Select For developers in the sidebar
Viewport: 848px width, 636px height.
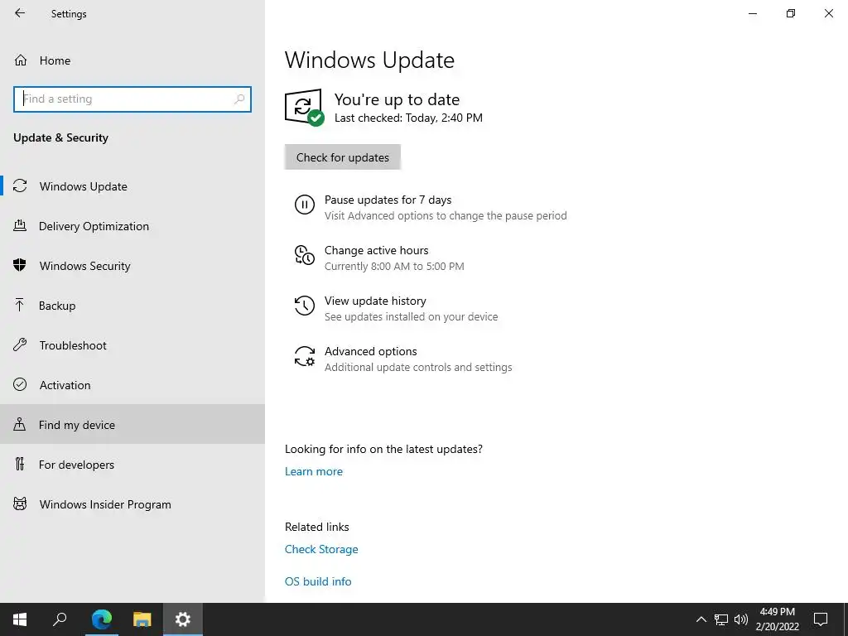[x=132, y=465]
